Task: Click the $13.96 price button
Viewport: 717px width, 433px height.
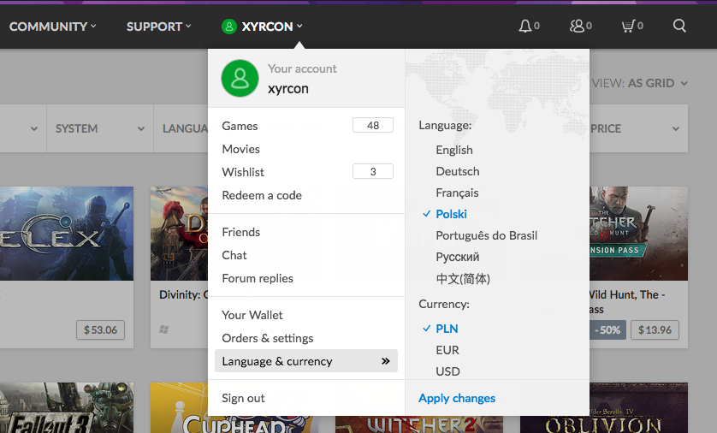Action: tap(655, 329)
